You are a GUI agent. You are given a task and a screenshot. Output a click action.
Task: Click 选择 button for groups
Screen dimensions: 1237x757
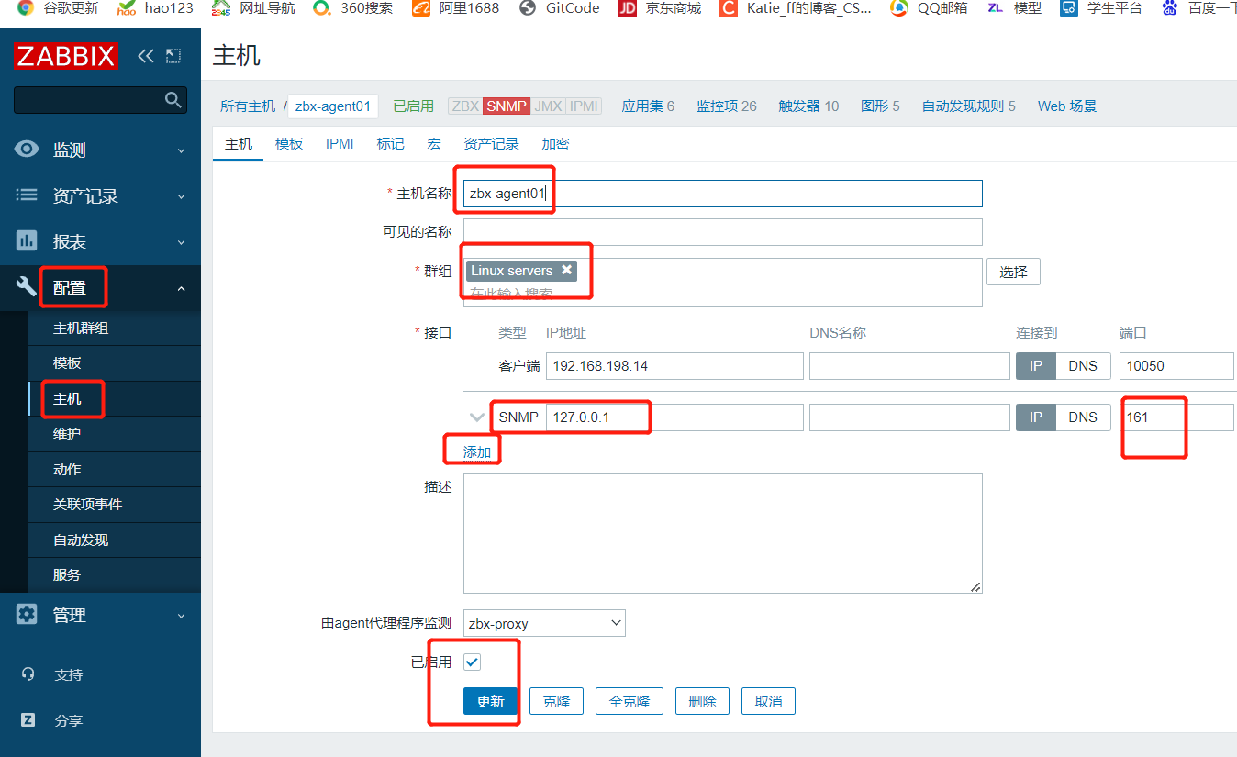tap(1013, 272)
